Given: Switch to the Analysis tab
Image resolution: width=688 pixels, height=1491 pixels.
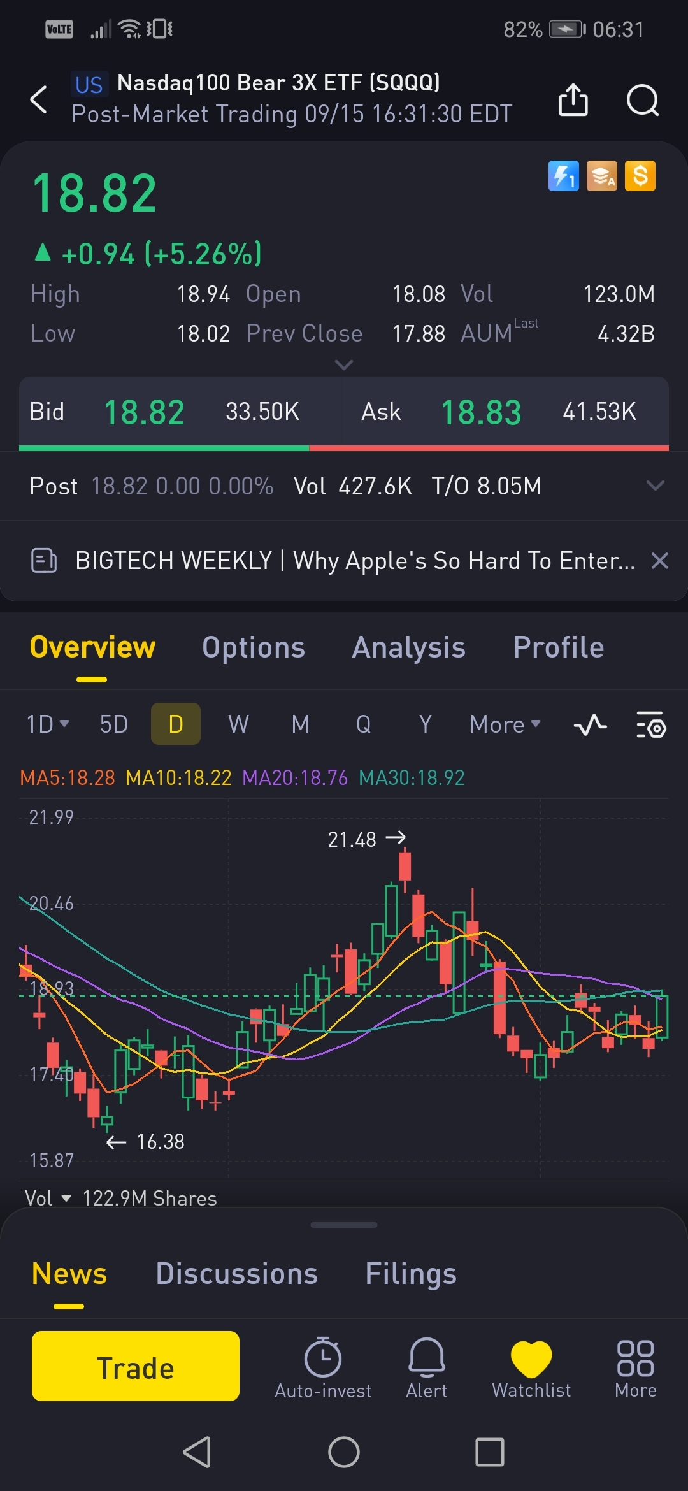Looking at the screenshot, I should point(408,647).
